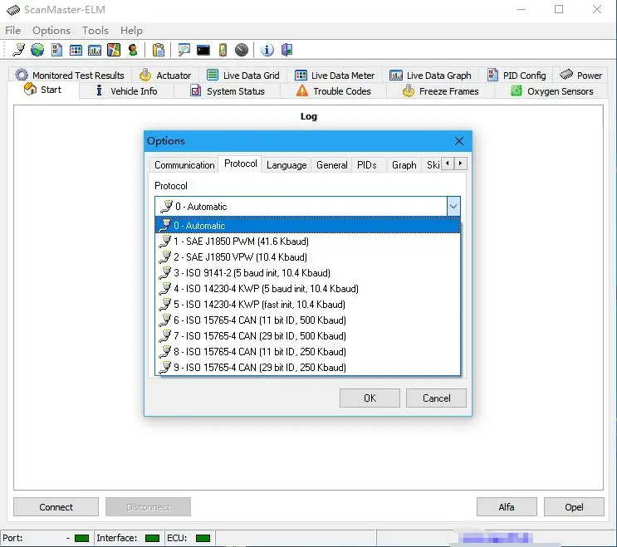
Task: Open the Live Data Meter tab
Action: pos(335,75)
